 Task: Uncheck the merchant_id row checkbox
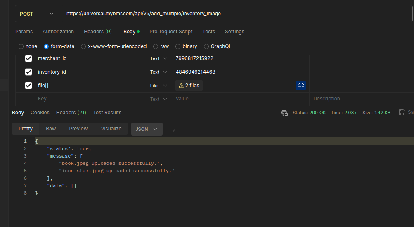(28, 58)
